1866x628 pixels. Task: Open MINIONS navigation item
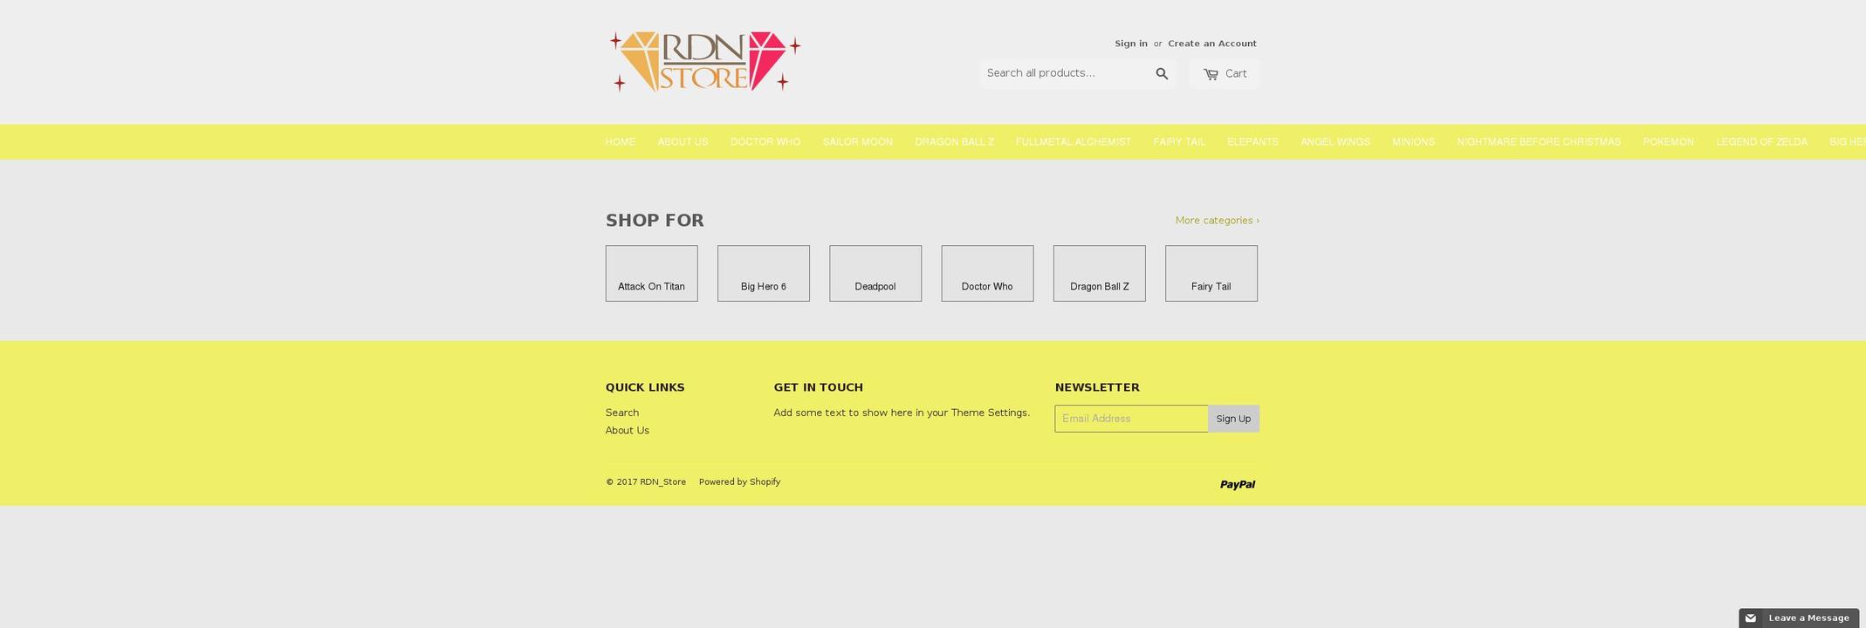click(x=1413, y=142)
